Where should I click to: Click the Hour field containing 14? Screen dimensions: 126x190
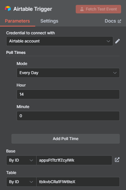(x=68, y=94)
